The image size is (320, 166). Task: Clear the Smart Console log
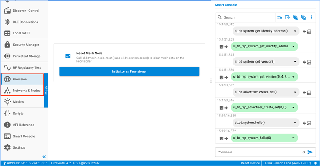point(279,17)
